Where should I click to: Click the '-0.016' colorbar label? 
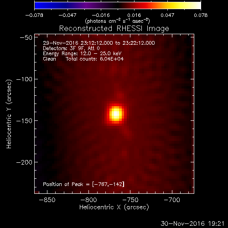tap(101, 15)
